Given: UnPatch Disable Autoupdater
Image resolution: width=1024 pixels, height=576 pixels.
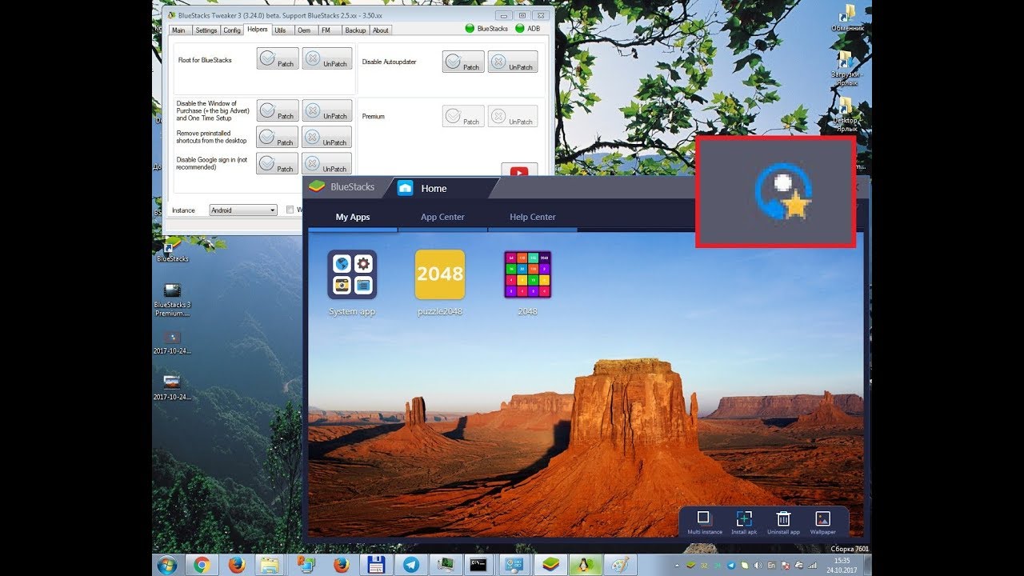Looking at the screenshot, I should coord(513,62).
